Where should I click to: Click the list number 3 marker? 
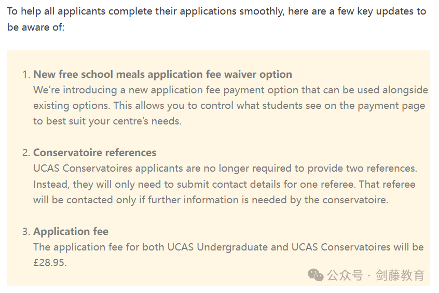coord(26,232)
